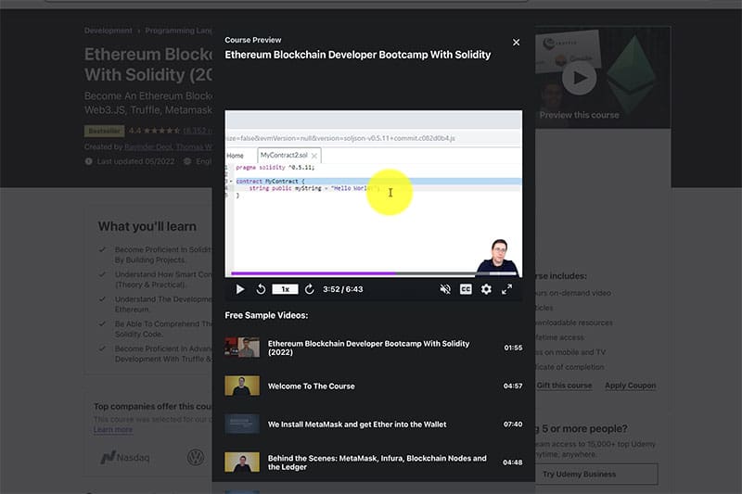Click the 01:55 duration of the bootcamp video
742x494 pixels.
tap(513, 348)
